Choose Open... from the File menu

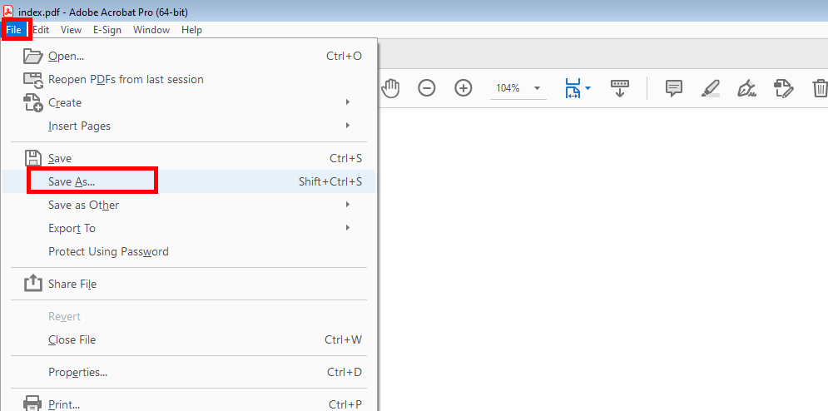coord(189,56)
